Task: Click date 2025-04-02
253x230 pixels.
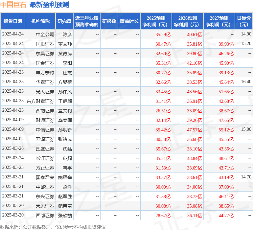Action: (13, 139)
